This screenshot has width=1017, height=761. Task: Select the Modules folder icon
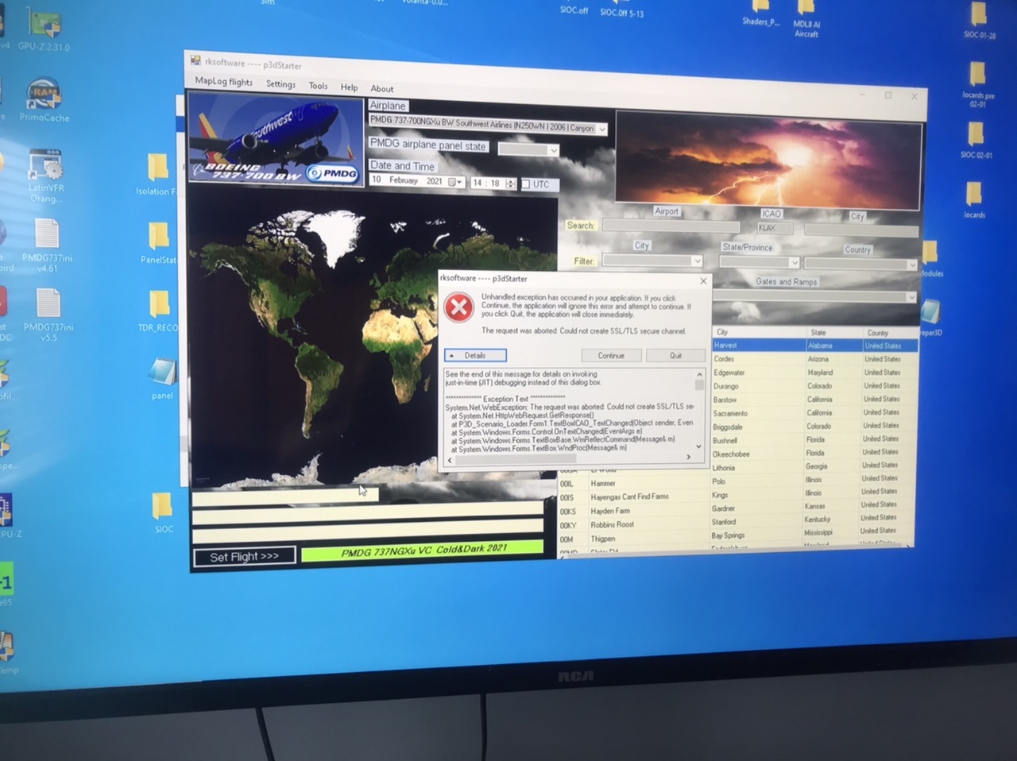[931, 260]
